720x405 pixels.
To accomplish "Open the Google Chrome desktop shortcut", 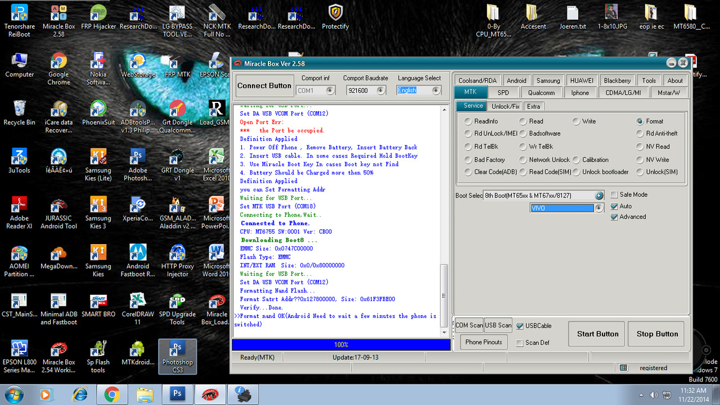I will 58,69.
